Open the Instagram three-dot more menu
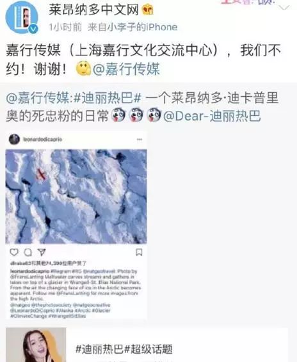The height and width of the screenshot is (362, 297). [x=140, y=140]
